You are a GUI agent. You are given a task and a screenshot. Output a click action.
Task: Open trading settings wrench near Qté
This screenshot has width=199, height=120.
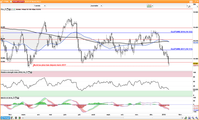189,7
